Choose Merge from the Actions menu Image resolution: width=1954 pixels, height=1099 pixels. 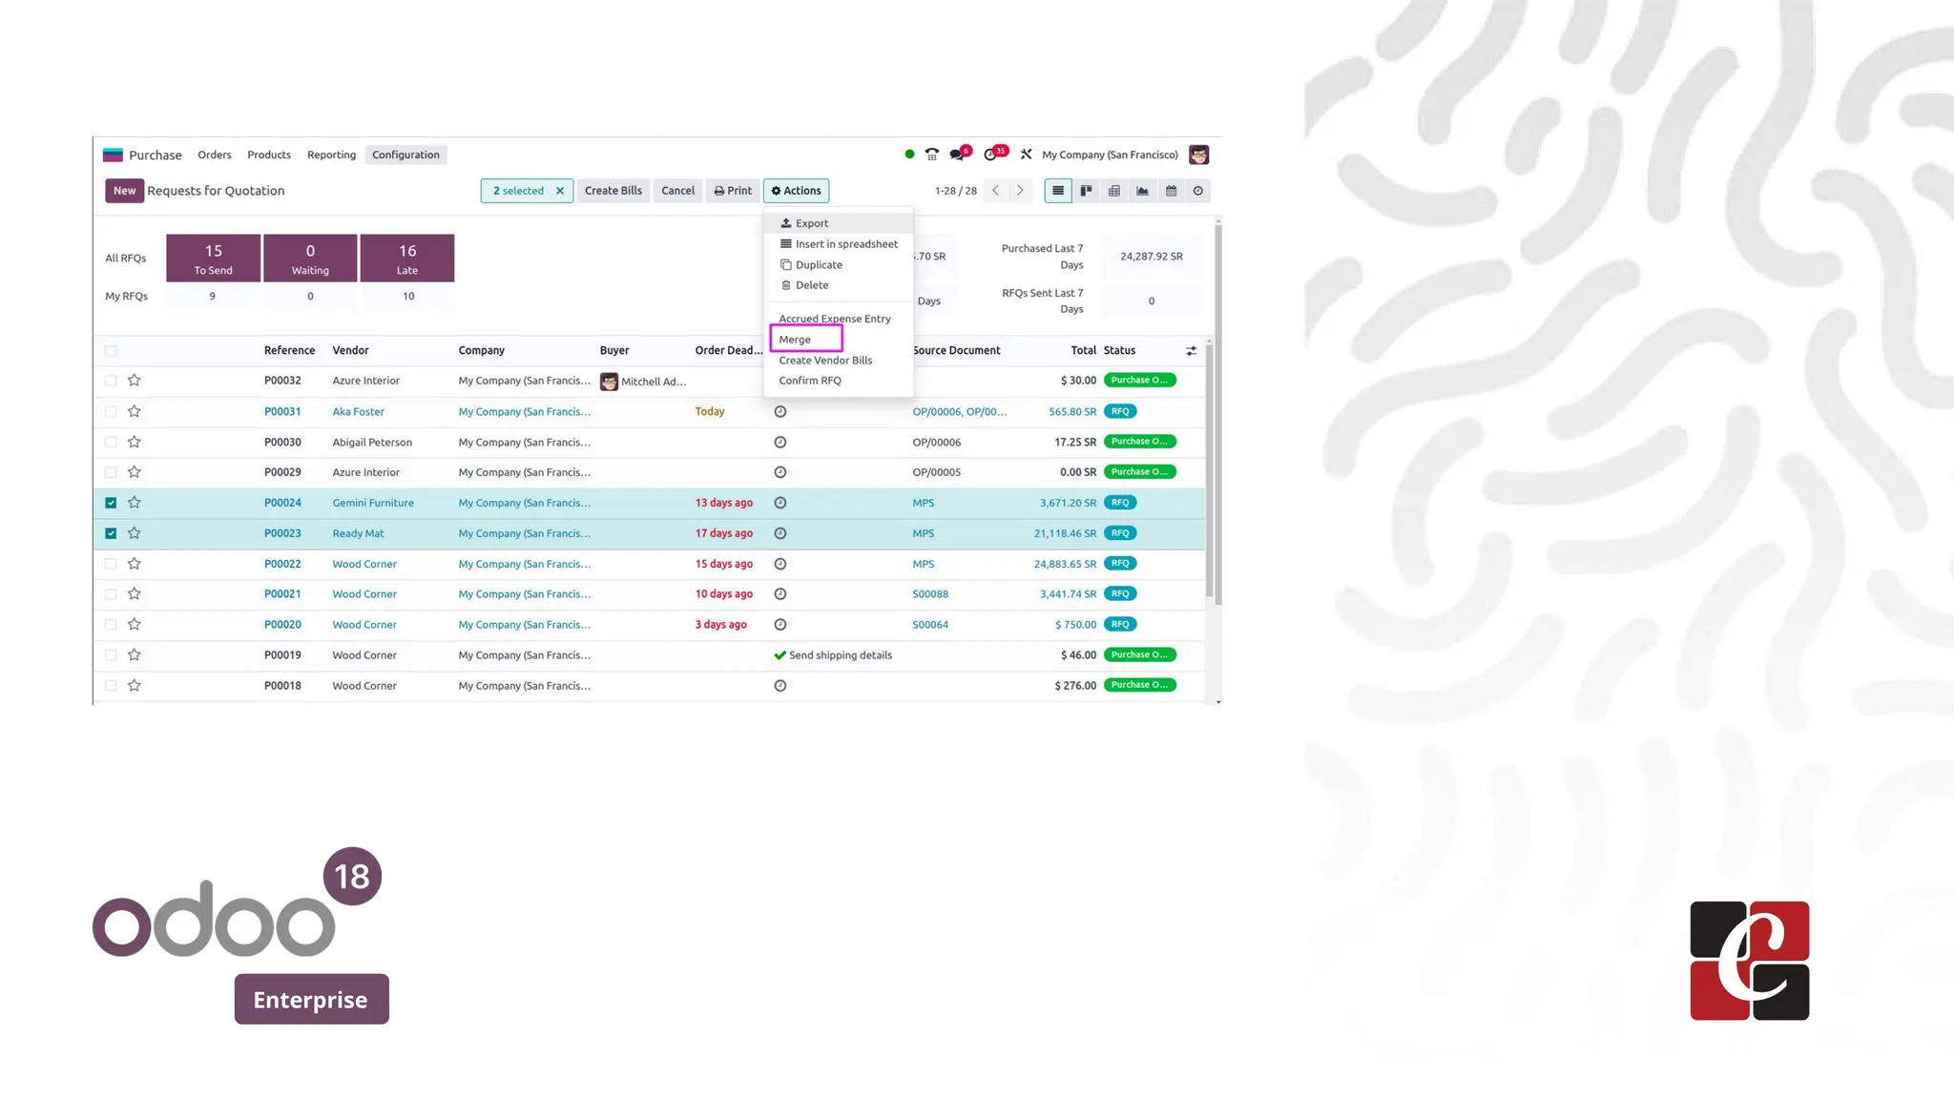pyautogui.click(x=795, y=340)
